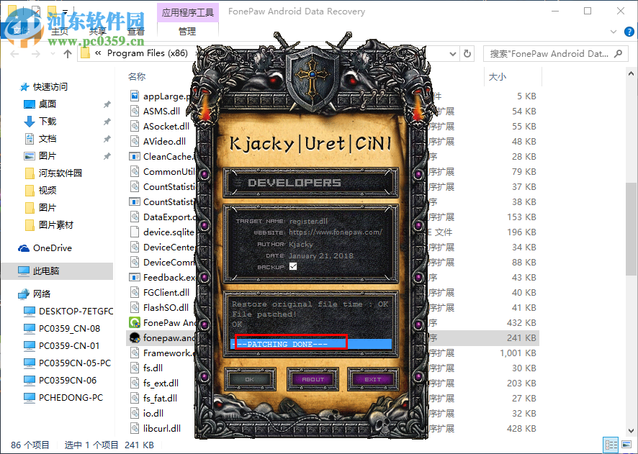
Task: Open 桌面 desktop shortcut in sidebar
Action: coord(48,104)
